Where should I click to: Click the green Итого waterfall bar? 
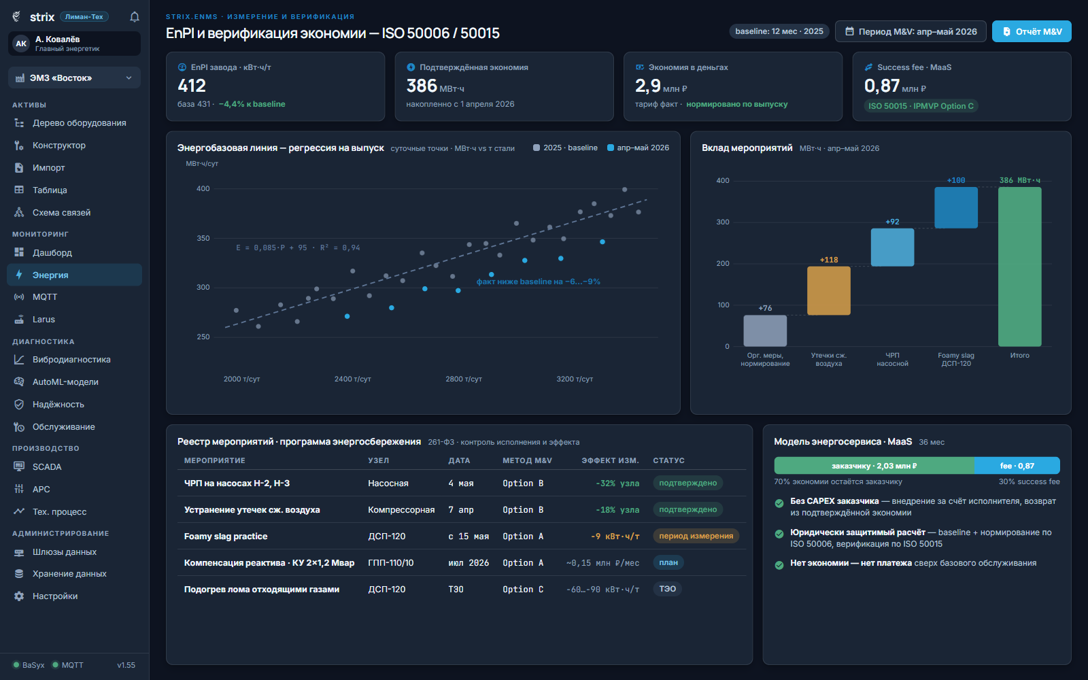pyautogui.click(x=1019, y=267)
